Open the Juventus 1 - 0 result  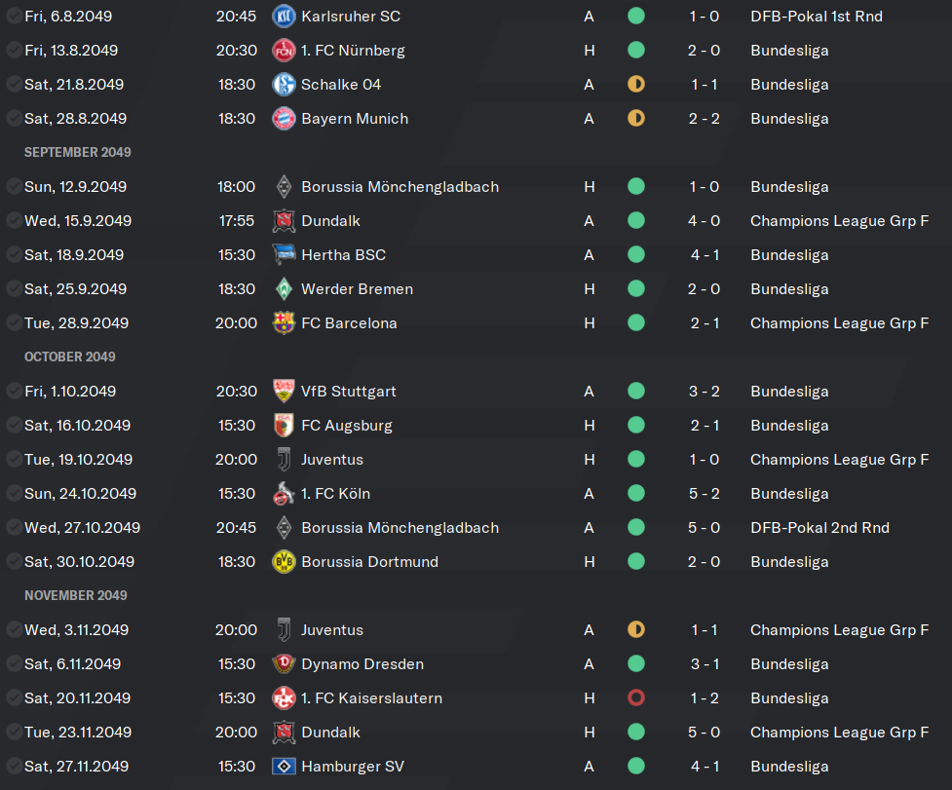pos(704,460)
